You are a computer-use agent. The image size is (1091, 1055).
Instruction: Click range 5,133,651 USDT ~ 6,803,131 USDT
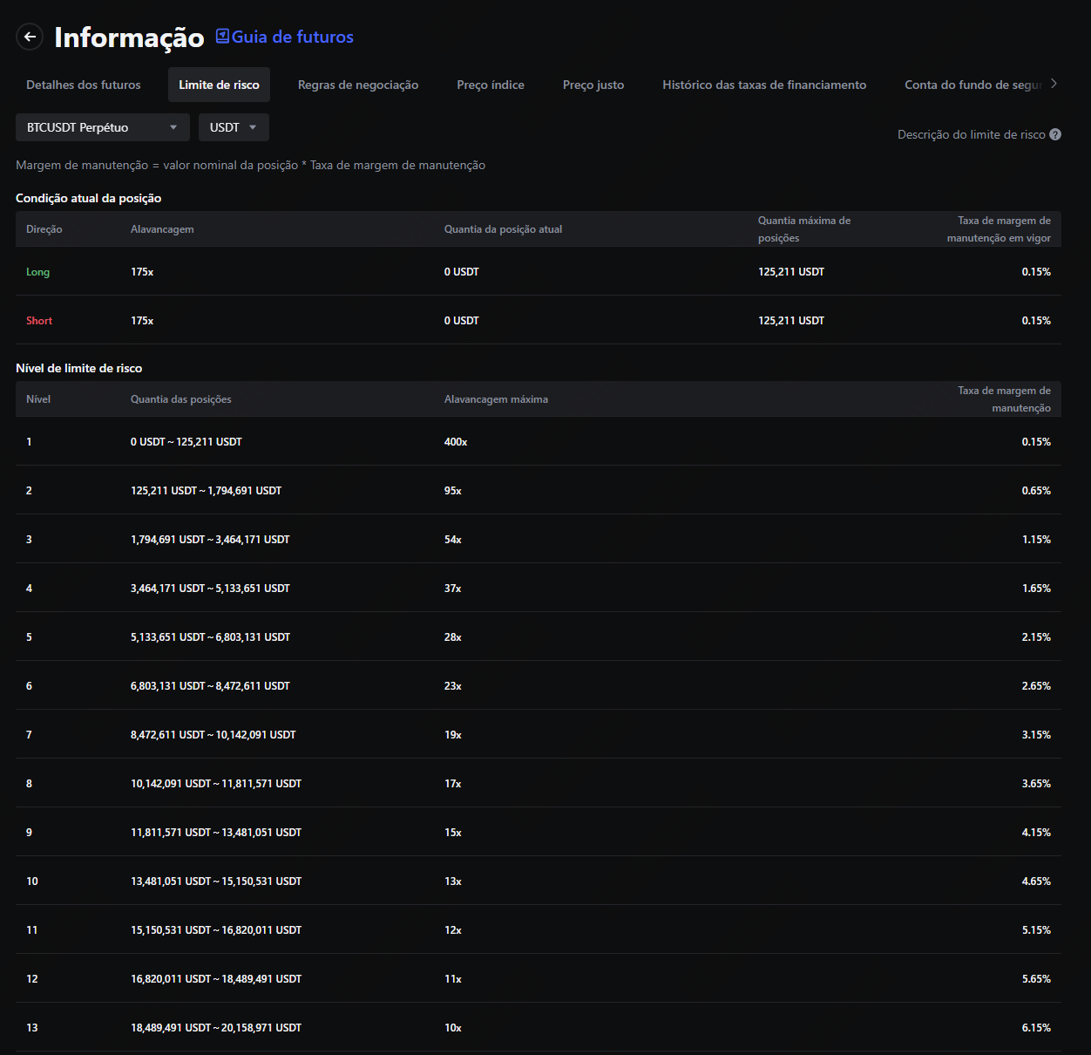point(210,637)
